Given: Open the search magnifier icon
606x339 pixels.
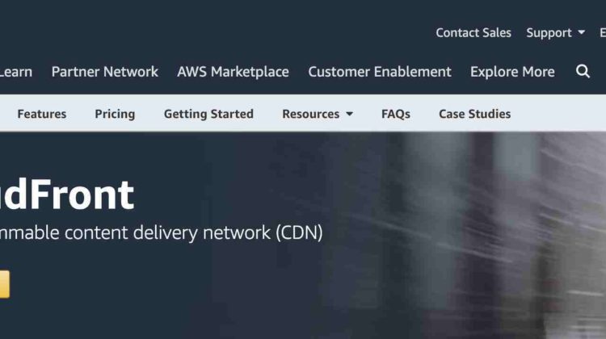Looking at the screenshot, I should click(x=583, y=71).
